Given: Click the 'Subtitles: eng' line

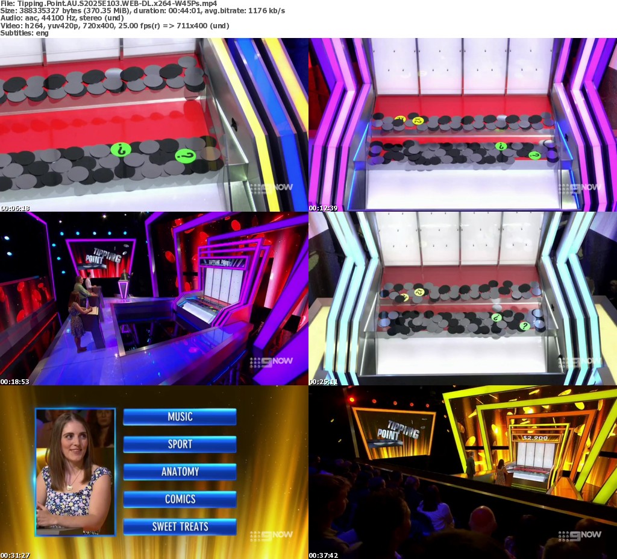Looking at the screenshot, I should [x=24, y=33].
